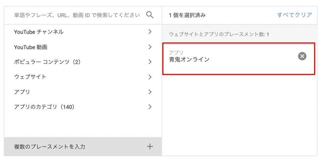Image resolution: width=323 pixels, height=164 pixels.
Task: Select the YouTube 動画 list label
Action: pyautogui.click(x=31, y=47)
